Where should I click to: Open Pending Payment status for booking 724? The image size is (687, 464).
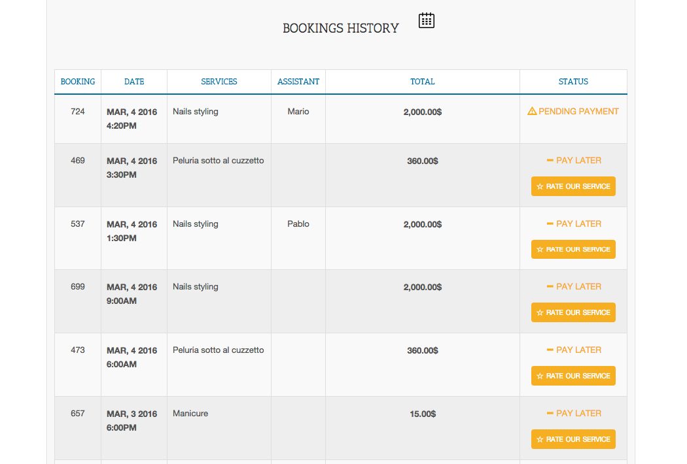coord(578,112)
